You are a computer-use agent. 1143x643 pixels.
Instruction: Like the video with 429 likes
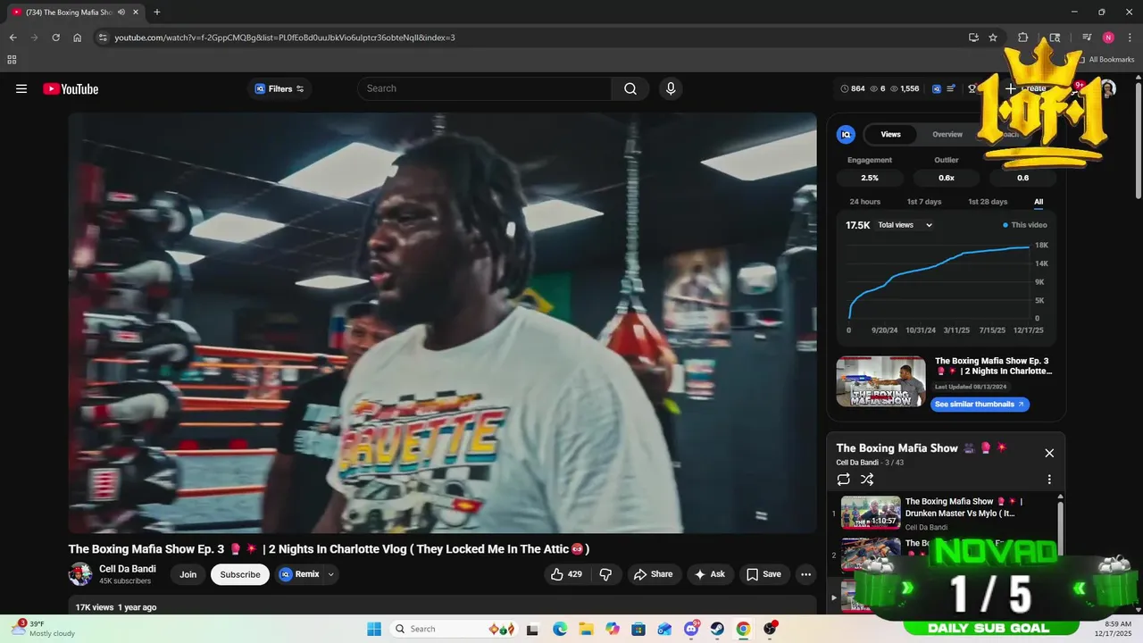566,574
